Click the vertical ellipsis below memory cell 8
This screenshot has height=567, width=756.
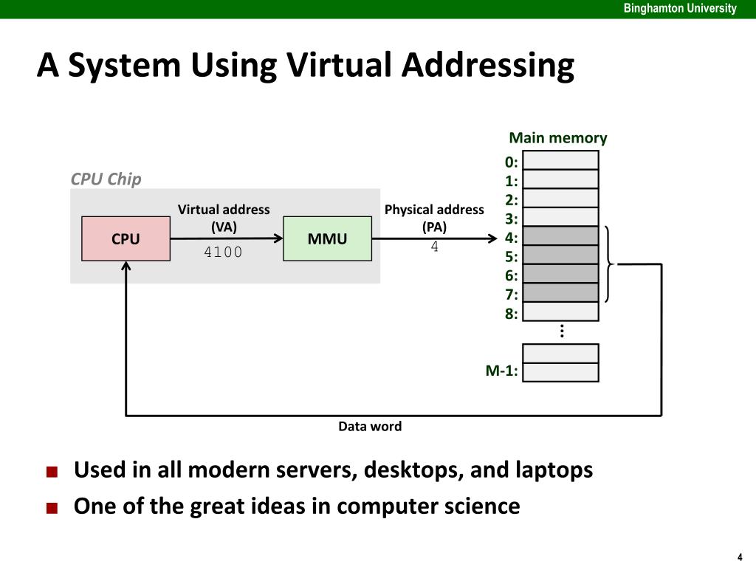[562, 331]
